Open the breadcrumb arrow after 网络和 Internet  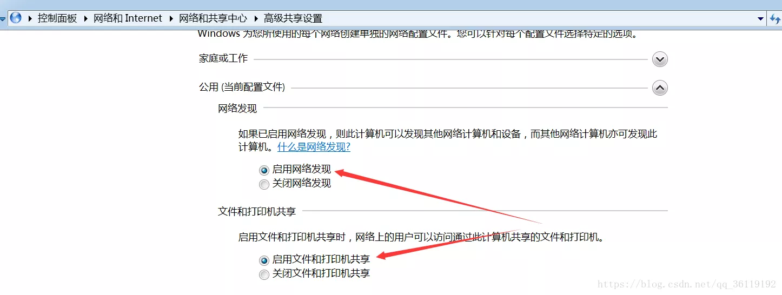point(171,18)
